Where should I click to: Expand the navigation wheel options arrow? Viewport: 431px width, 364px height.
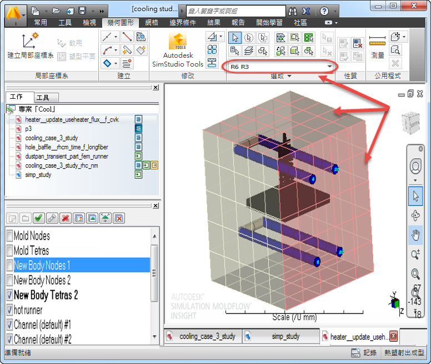[x=415, y=181]
